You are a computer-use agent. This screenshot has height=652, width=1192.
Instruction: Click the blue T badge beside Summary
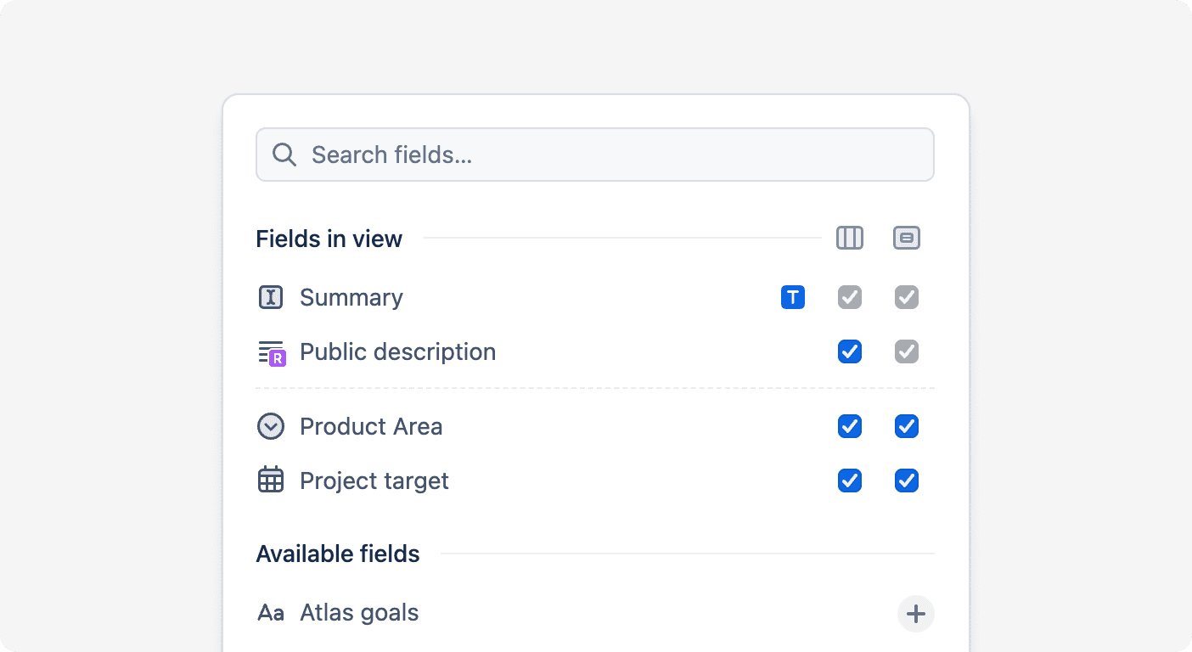tap(793, 297)
